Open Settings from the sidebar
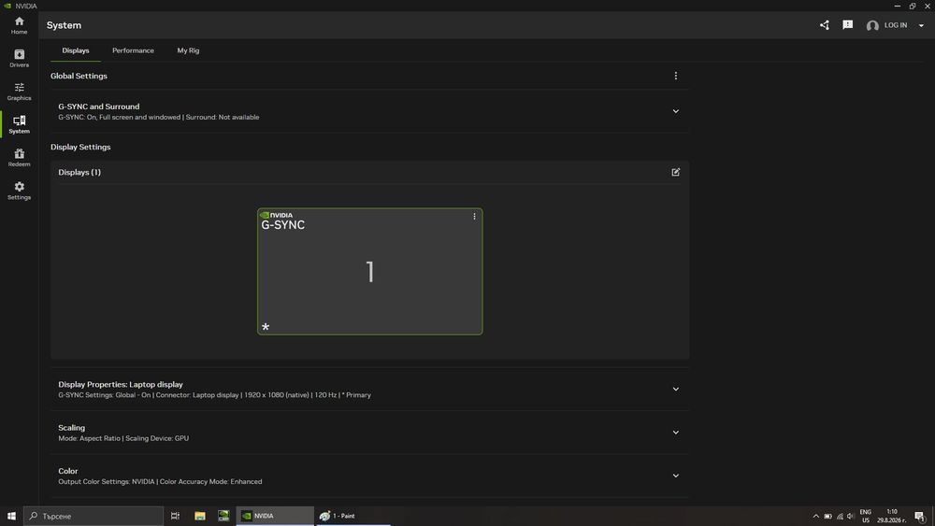This screenshot has height=526, width=935. tap(19, 191)
